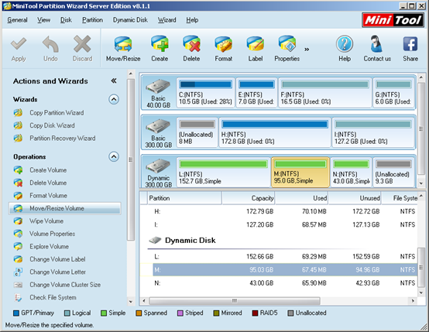Click the Format toolbar icon
This screenshot has height=332, width=429.
pyautogui.click(x=223, y=44)
